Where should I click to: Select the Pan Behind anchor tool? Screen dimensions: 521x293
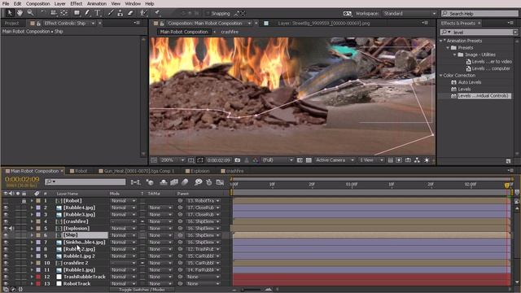coord(63,13)
